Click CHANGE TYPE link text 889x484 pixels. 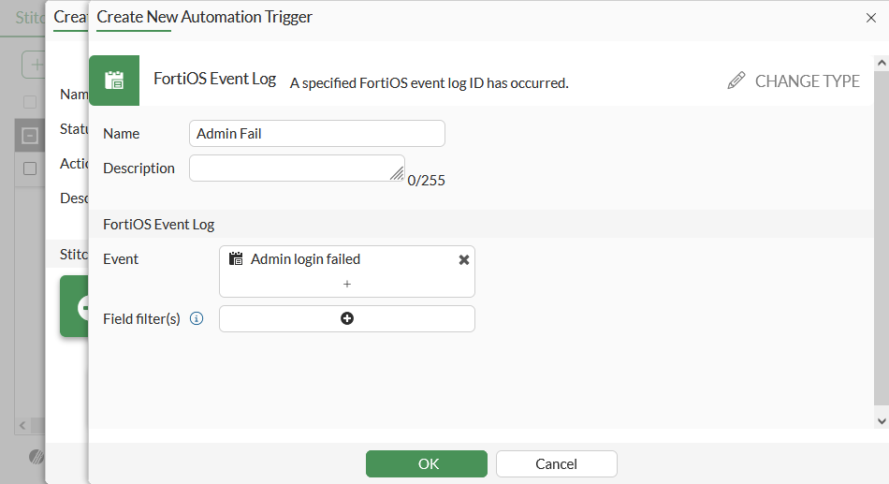coord(807,81)
